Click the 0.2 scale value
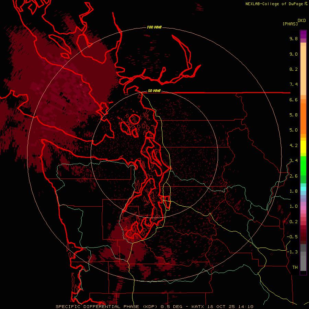This screenshot has width=309, height=309. tap(294, 222)
